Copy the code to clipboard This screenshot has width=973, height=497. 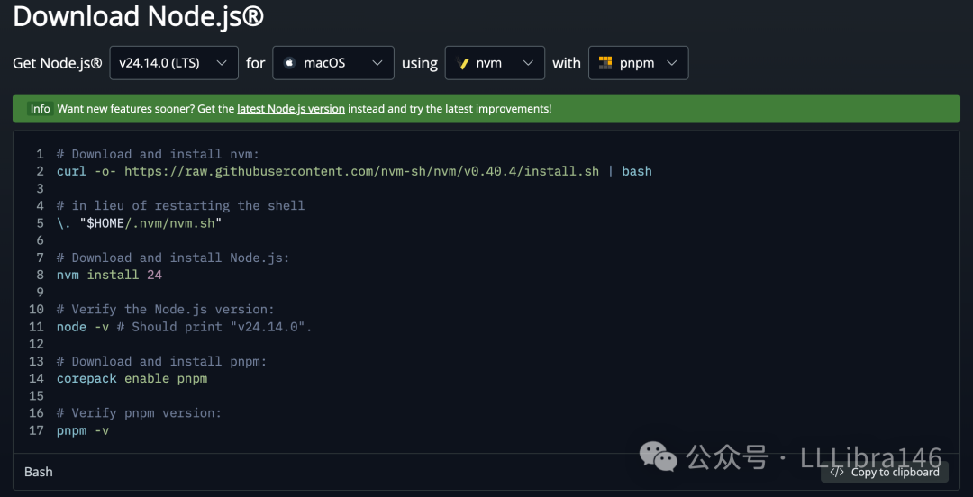[885, 472]
